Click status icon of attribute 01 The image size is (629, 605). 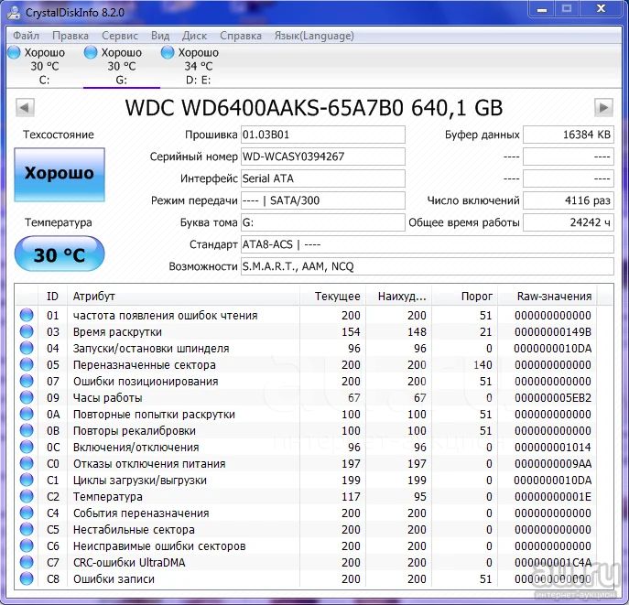[27, 315]
